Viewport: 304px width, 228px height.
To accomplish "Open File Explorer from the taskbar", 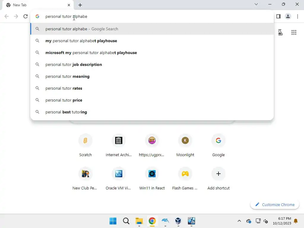I will coord(139,221).
